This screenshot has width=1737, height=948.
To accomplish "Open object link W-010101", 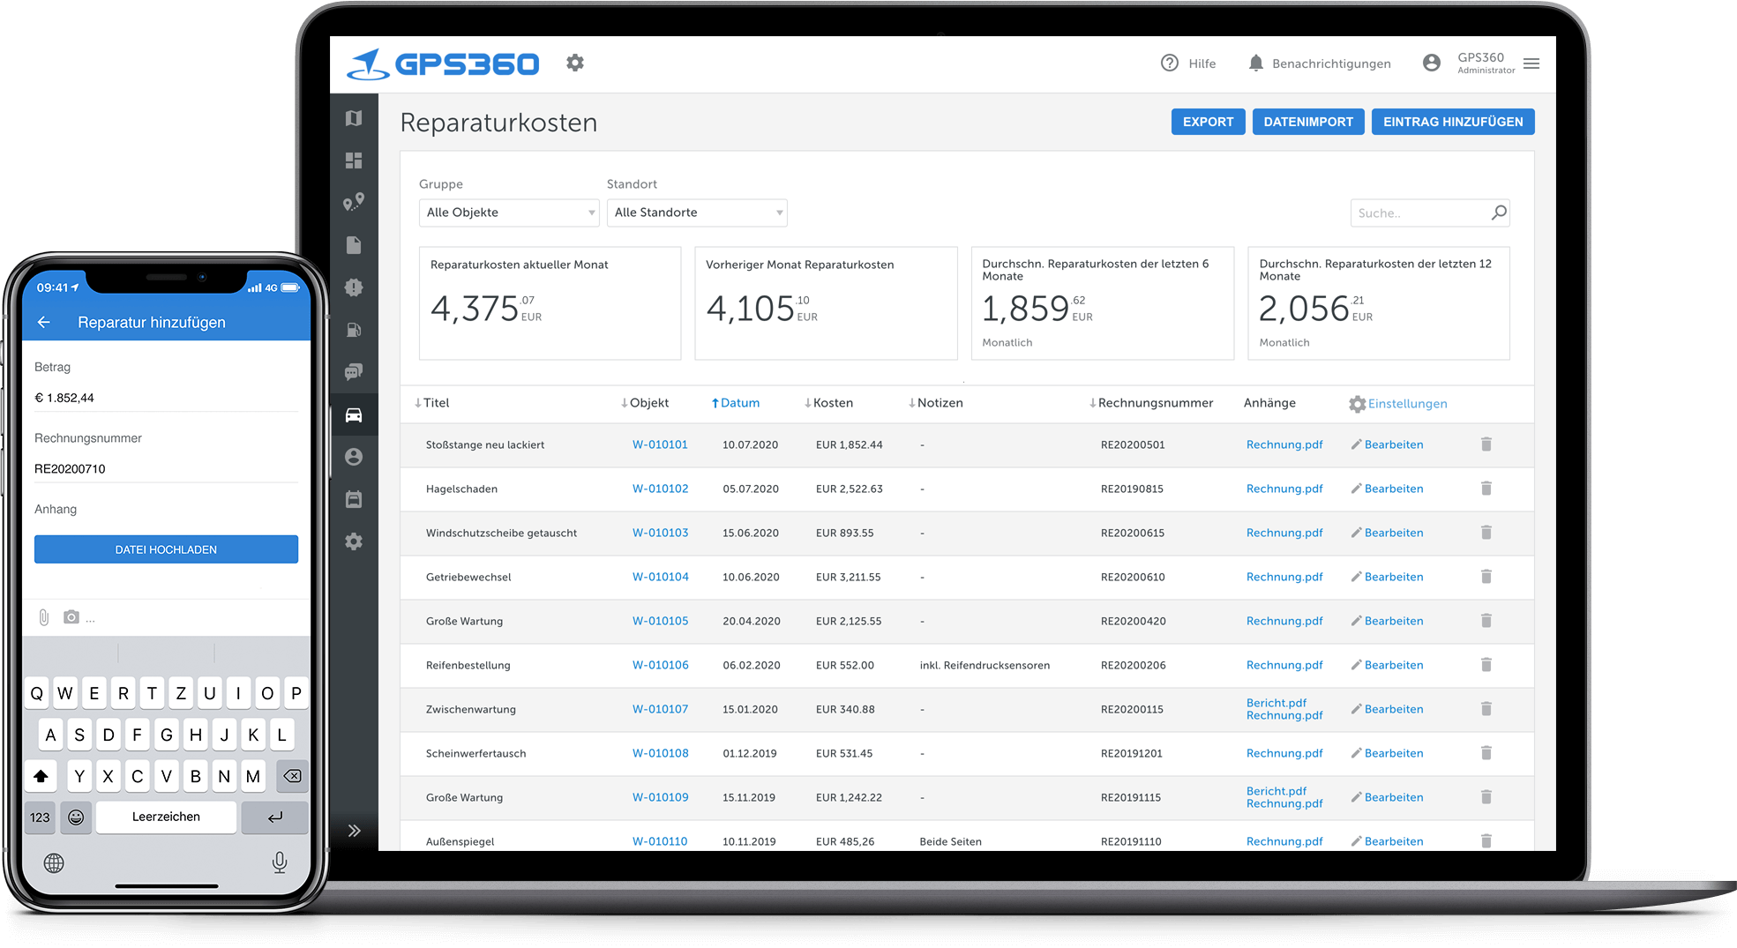I will 660,444.
